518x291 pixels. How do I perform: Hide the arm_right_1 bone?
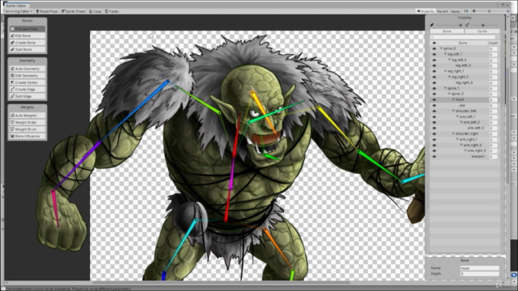point(434,140)
